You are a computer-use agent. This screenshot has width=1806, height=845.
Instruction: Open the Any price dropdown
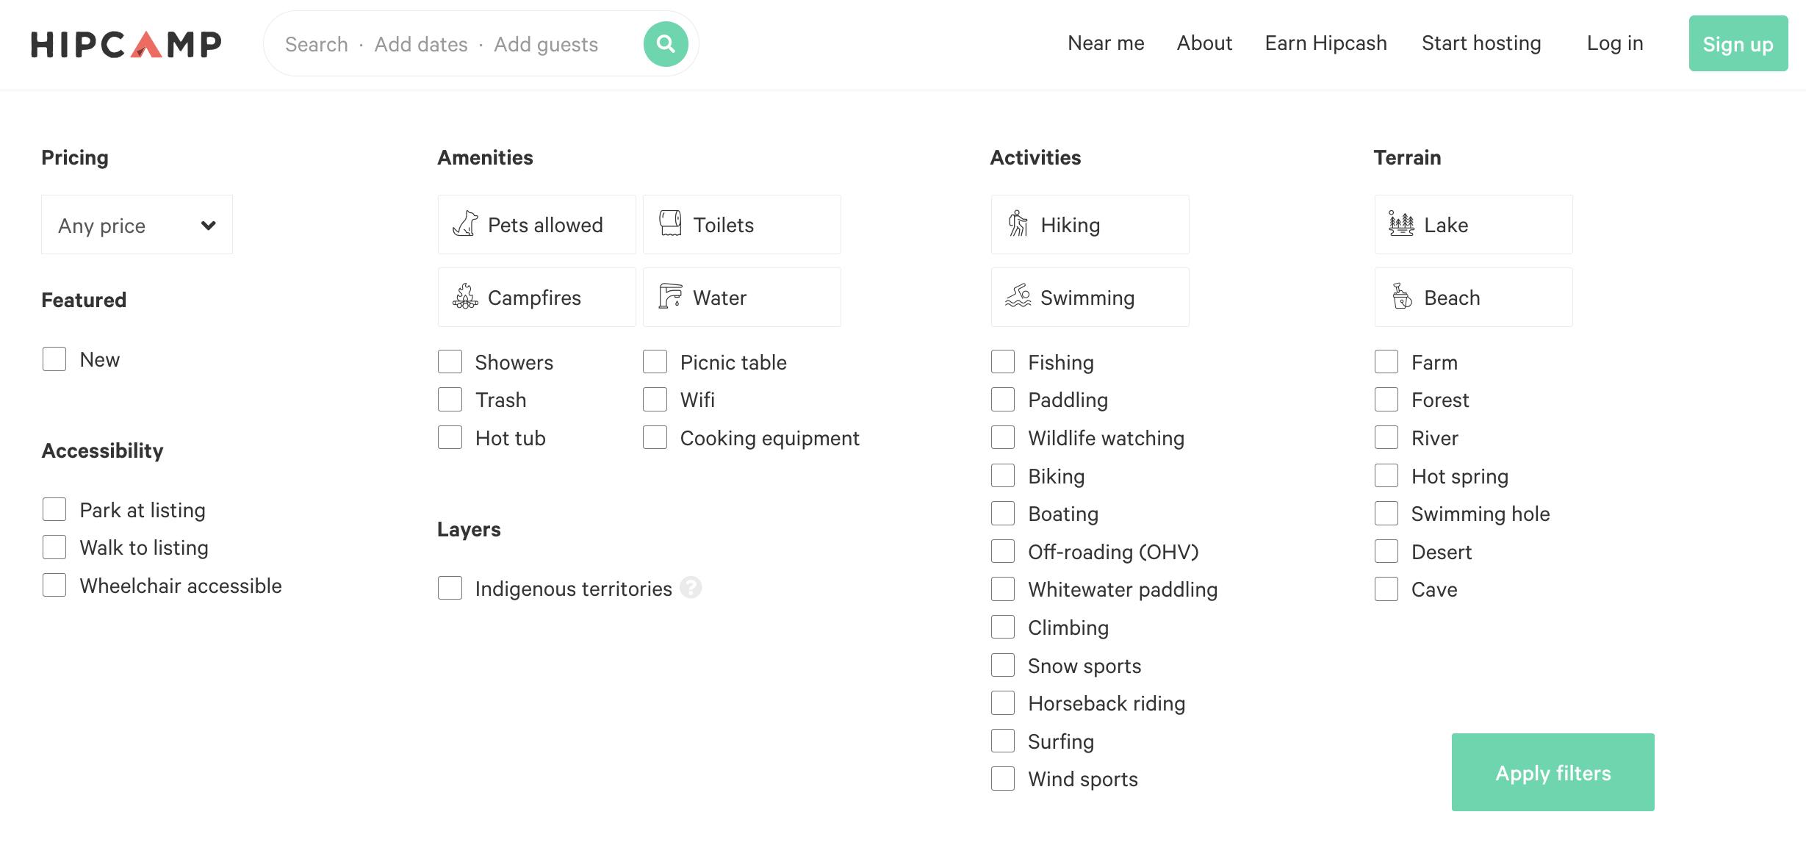coord(137,225)
